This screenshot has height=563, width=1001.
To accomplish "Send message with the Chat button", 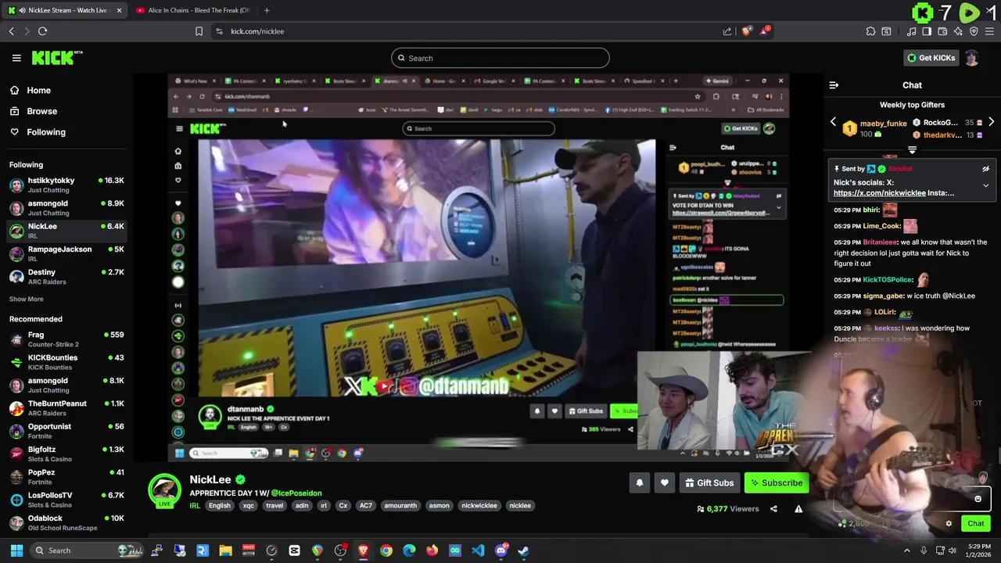I will click(975, 524).
